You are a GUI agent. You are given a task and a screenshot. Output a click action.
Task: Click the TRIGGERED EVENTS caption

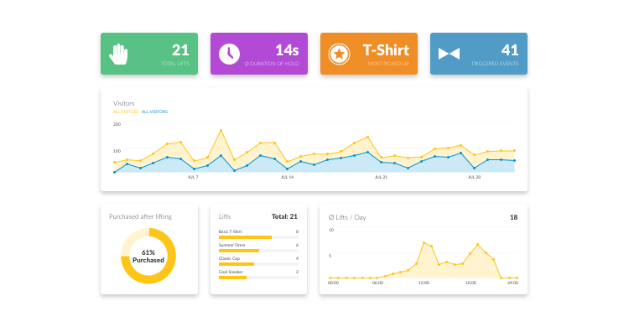click(x=495, y=64)
